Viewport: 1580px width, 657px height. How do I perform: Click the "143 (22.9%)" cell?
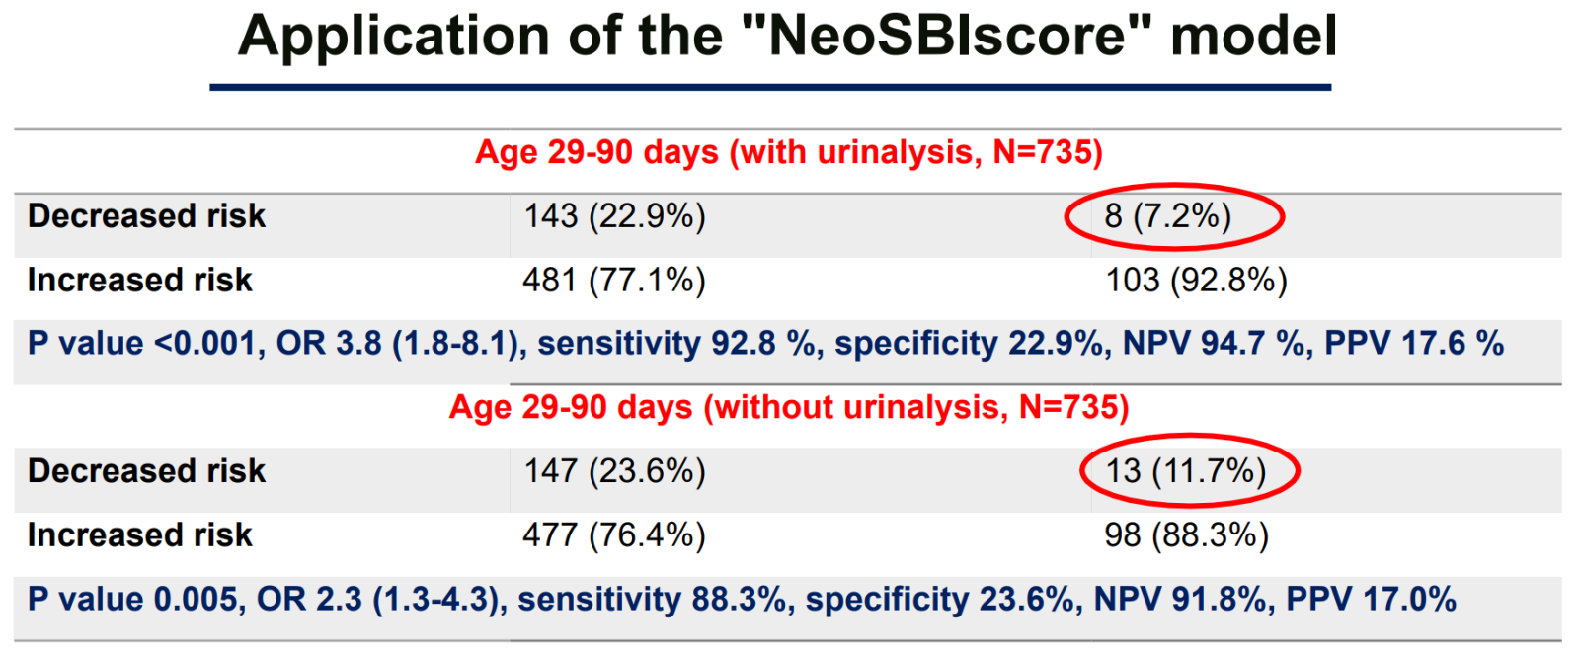(x=614, y=216)
